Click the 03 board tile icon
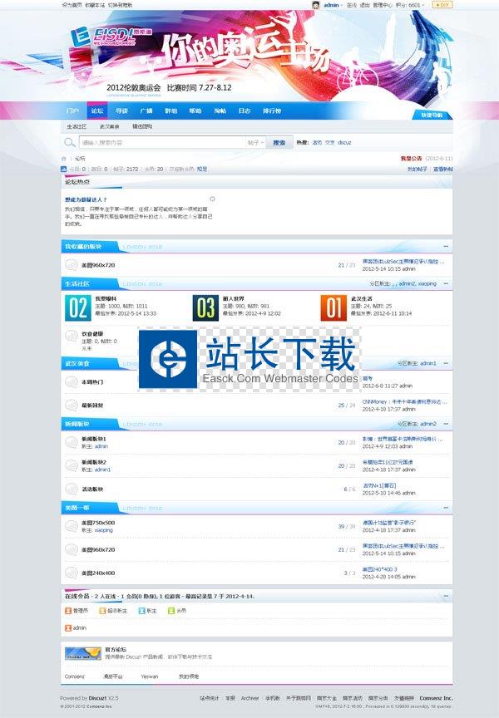Viewport: 499px width, 718px height. (205, 307)
